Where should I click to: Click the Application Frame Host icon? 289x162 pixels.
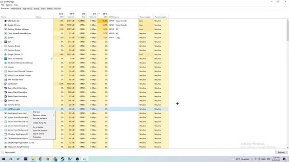point(5,113)
